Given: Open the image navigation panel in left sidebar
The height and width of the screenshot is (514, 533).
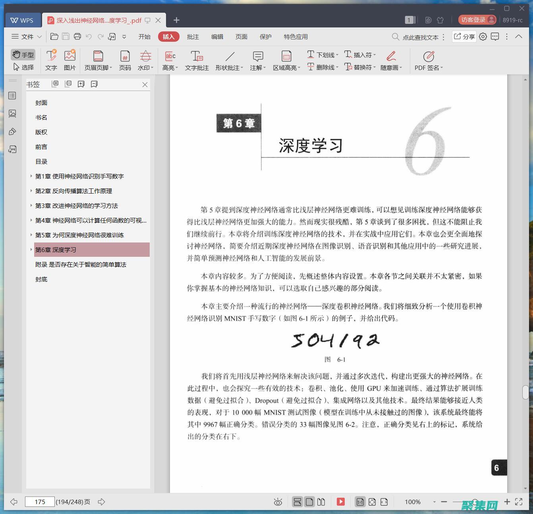Looking at the screenshot, I should 12,113.
